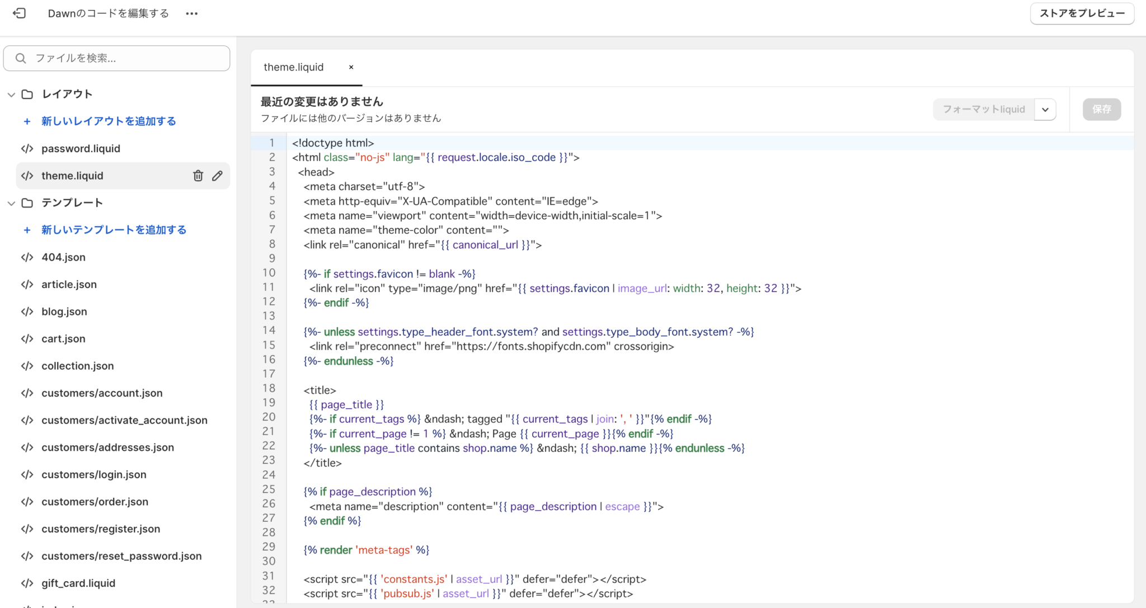
Task: Open cart.json template file
Action: (63, 339)
